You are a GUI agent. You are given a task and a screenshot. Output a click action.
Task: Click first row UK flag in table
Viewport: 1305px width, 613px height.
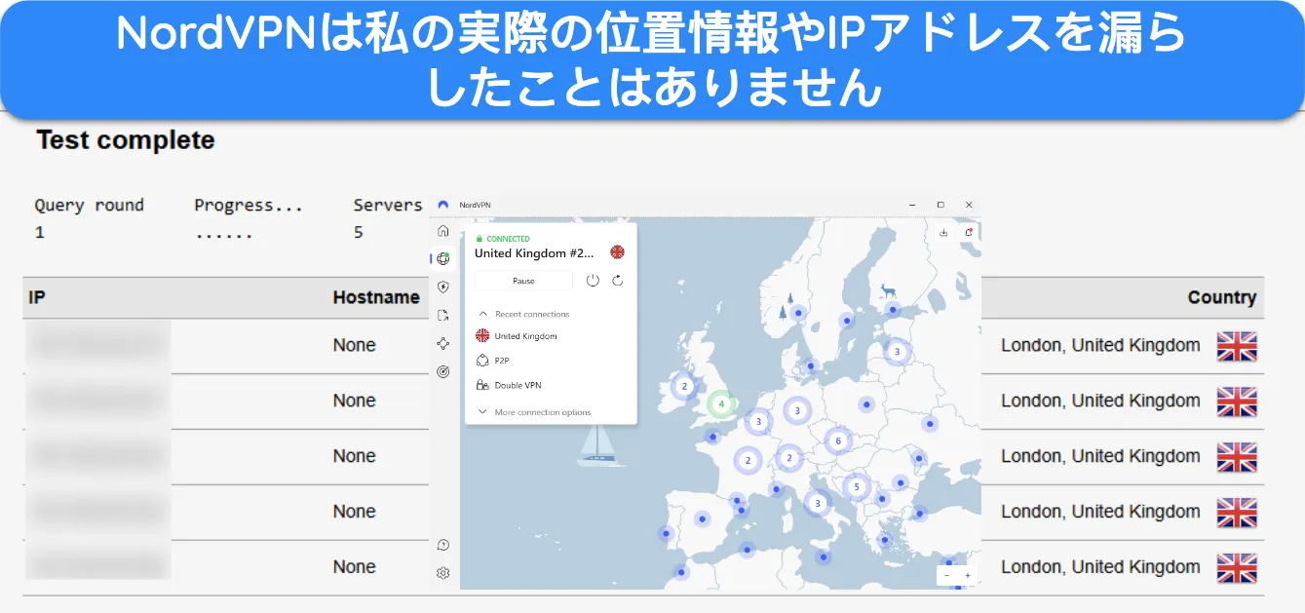tap(1237, 346)
